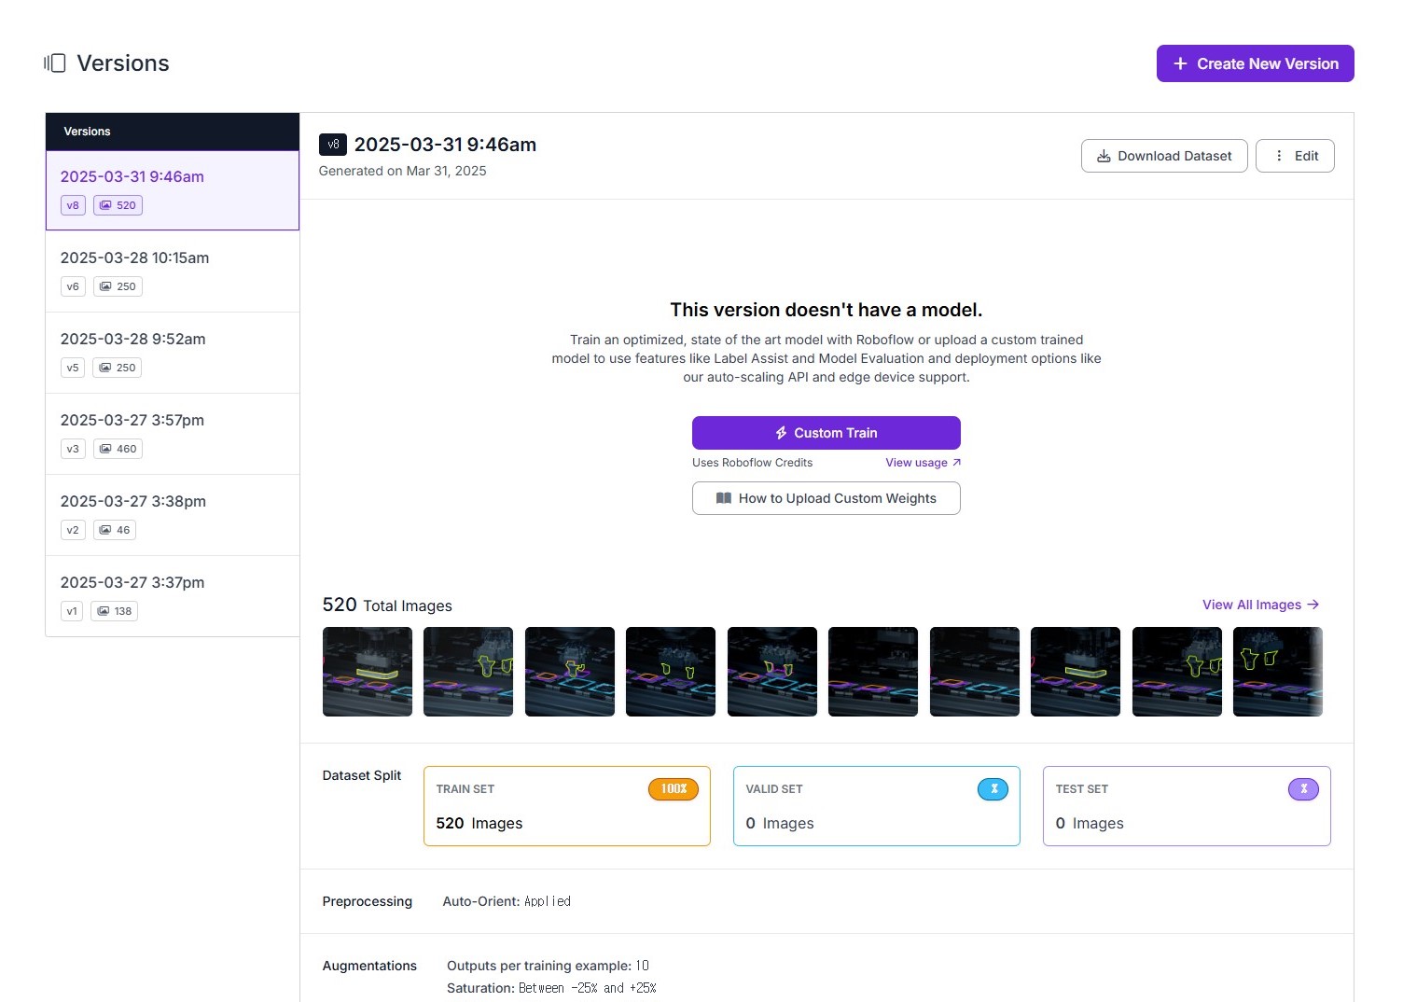The width and height of the screenshot is (1403, 1002).
Task: Start Custom Train
Action: click(x=826, y=433)
